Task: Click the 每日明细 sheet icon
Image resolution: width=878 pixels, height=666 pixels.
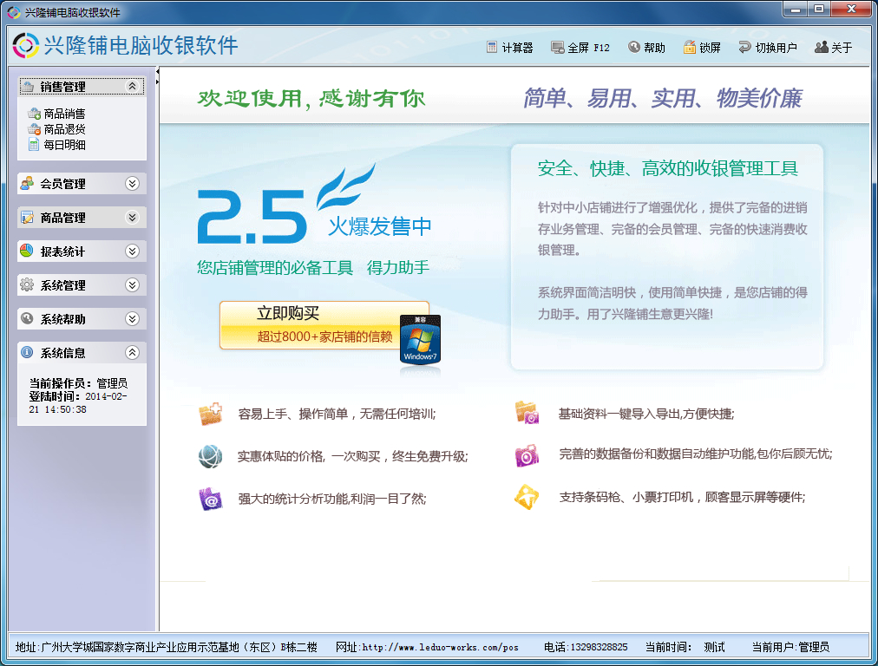Action: [34, 145]
